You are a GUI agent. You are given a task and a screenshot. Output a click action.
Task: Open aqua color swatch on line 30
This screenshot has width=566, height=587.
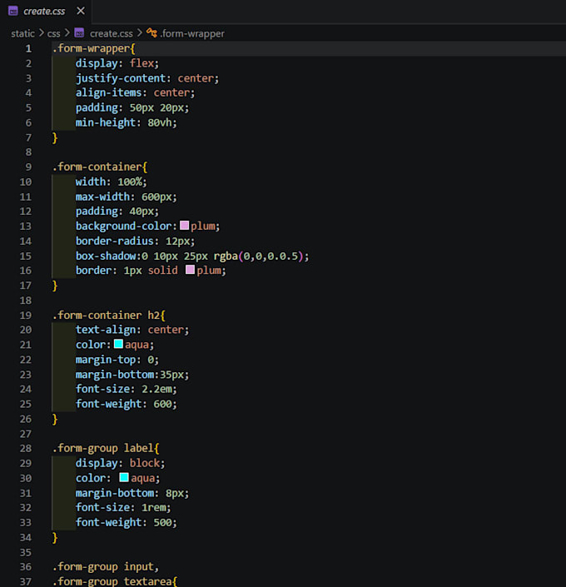124,477
